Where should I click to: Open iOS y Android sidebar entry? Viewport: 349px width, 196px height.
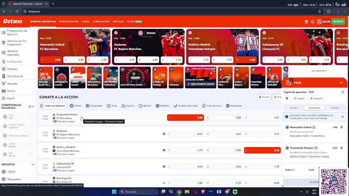[x=15, y=76]
